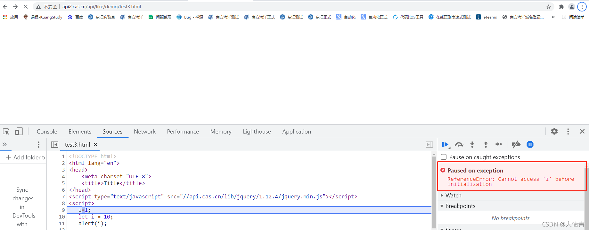Step over the next function call
The image size is (589, 230).
[x=459, y=144]
